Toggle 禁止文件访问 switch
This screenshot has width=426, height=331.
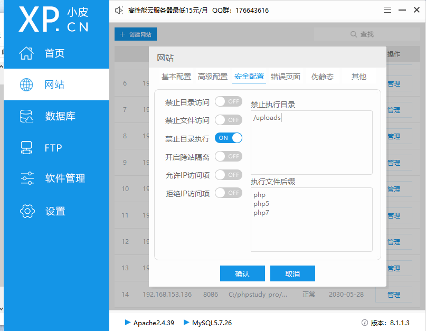pos(228,120)
